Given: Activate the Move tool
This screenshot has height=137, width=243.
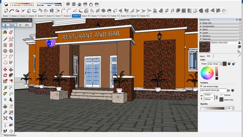Looking at the screenshot, I should point(5,69).
